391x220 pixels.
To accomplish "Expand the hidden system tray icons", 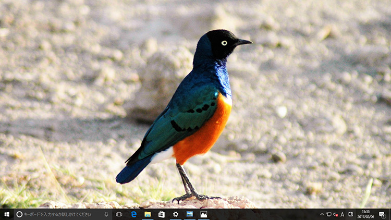I will point(322,214).
